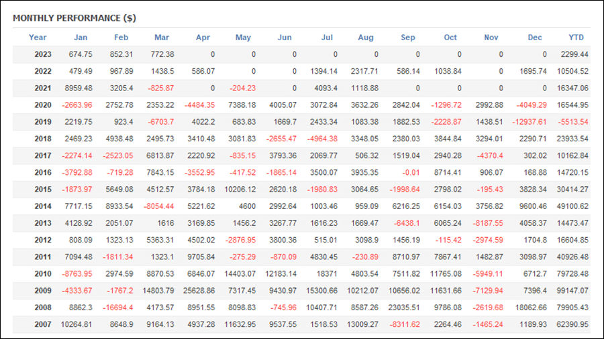Select the Sep column header
The image size is (604, 339).
pos(408,38)
